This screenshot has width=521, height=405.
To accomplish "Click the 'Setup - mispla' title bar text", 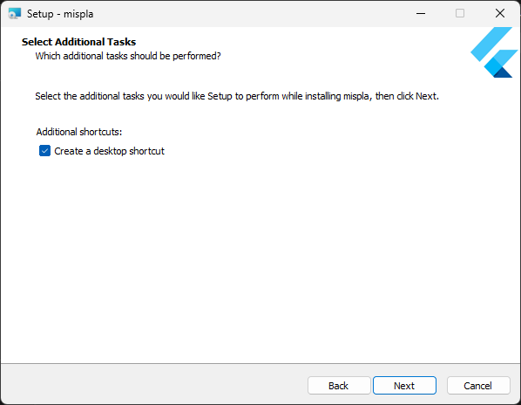I will [x=60, y=14].
